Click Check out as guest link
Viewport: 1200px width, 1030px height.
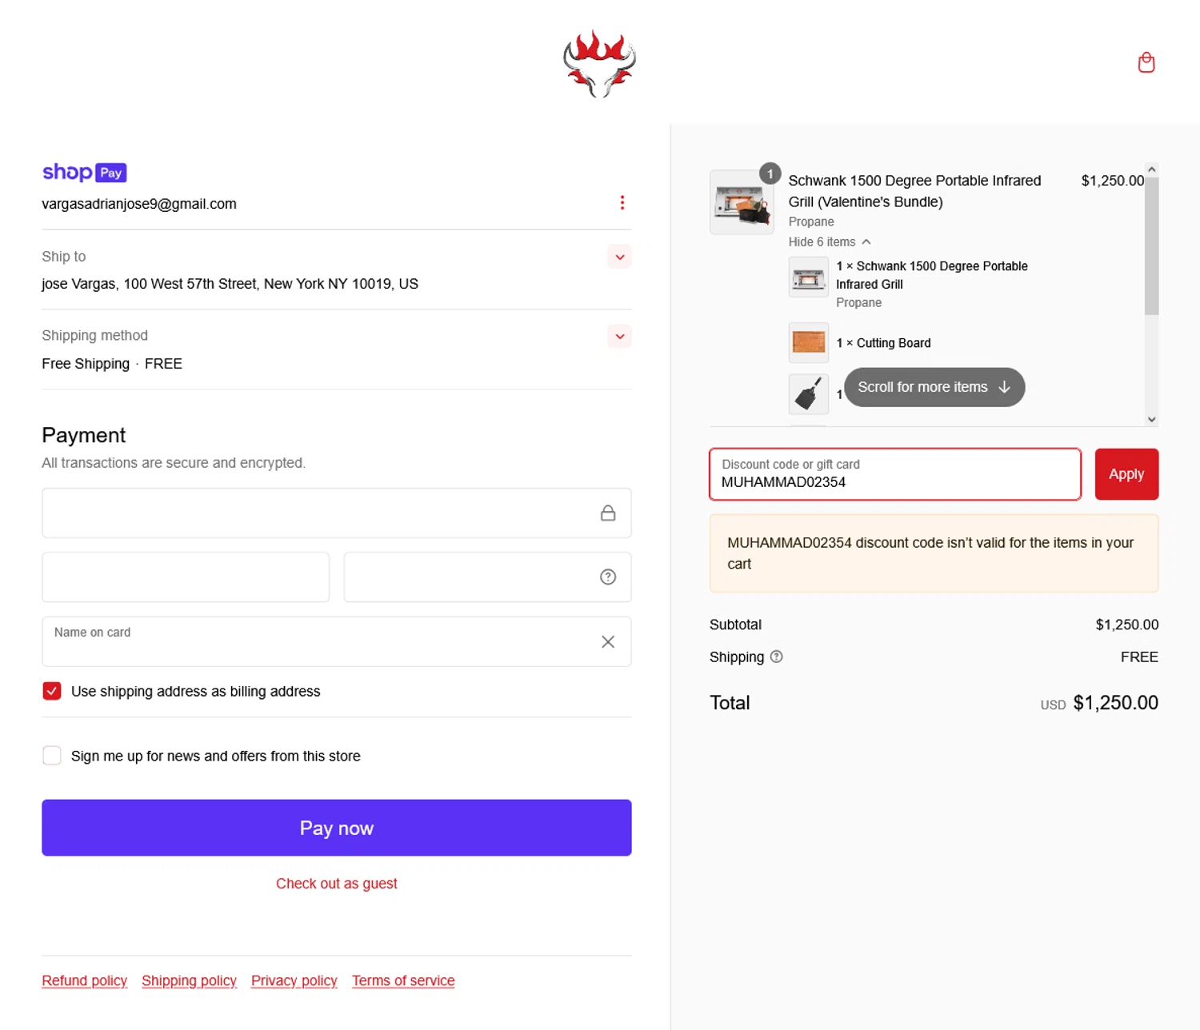click(x=337, y=884)
